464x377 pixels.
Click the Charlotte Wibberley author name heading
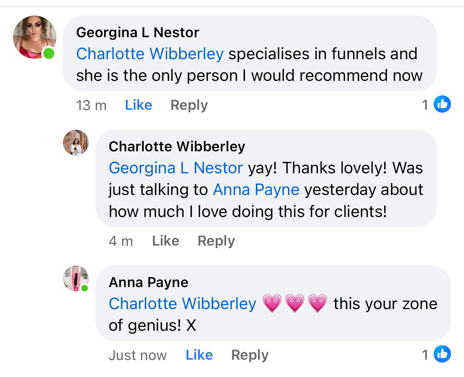(177, 147)
